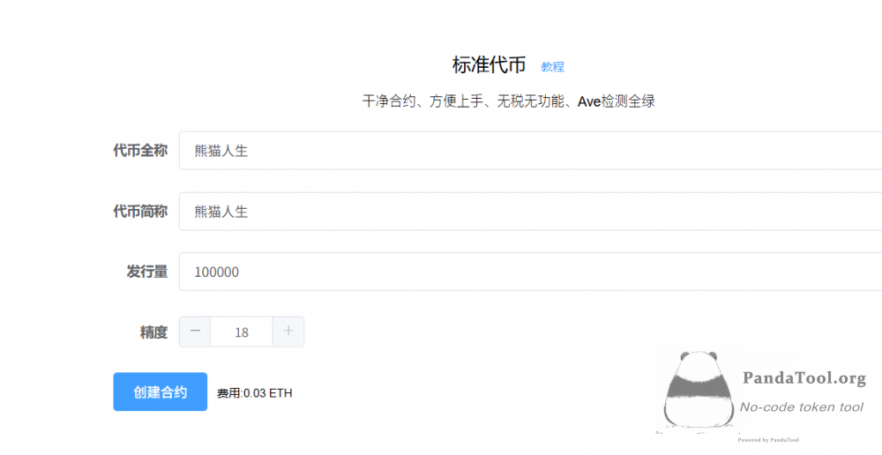Increase 精度 with the plus button

288,332
